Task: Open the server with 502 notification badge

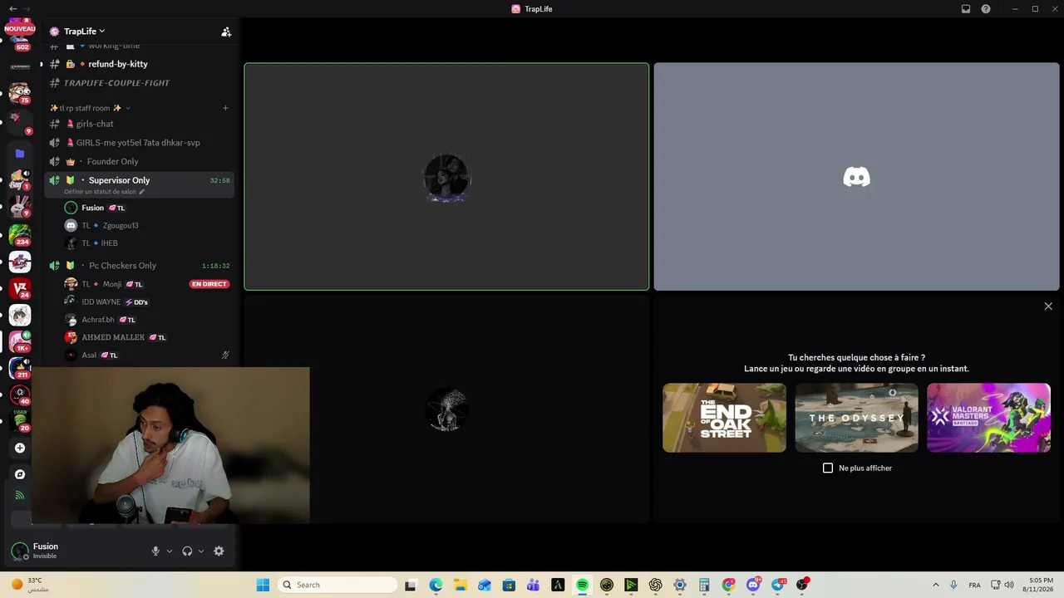Action: 20,40
